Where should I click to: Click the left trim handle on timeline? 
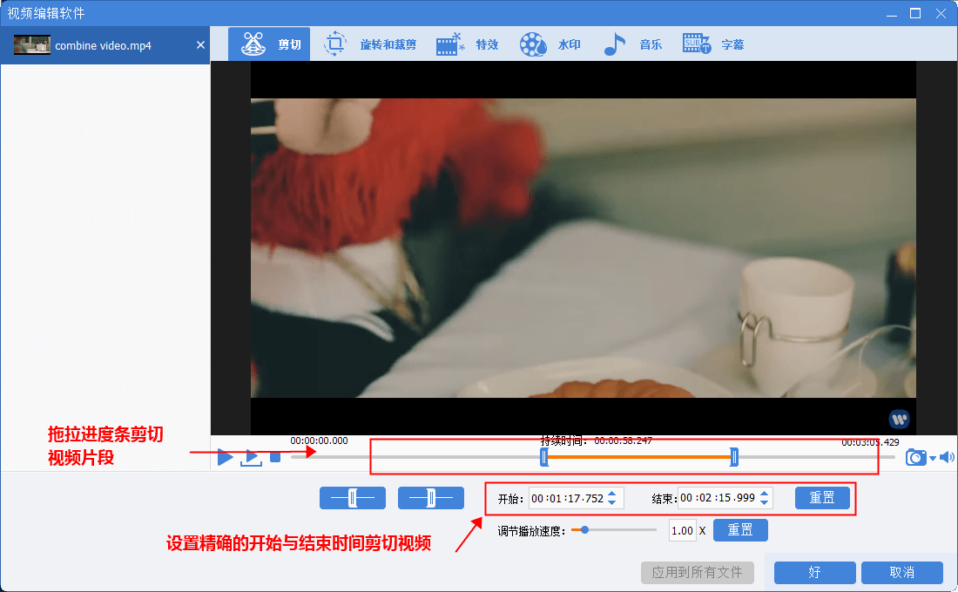(543, 456)
